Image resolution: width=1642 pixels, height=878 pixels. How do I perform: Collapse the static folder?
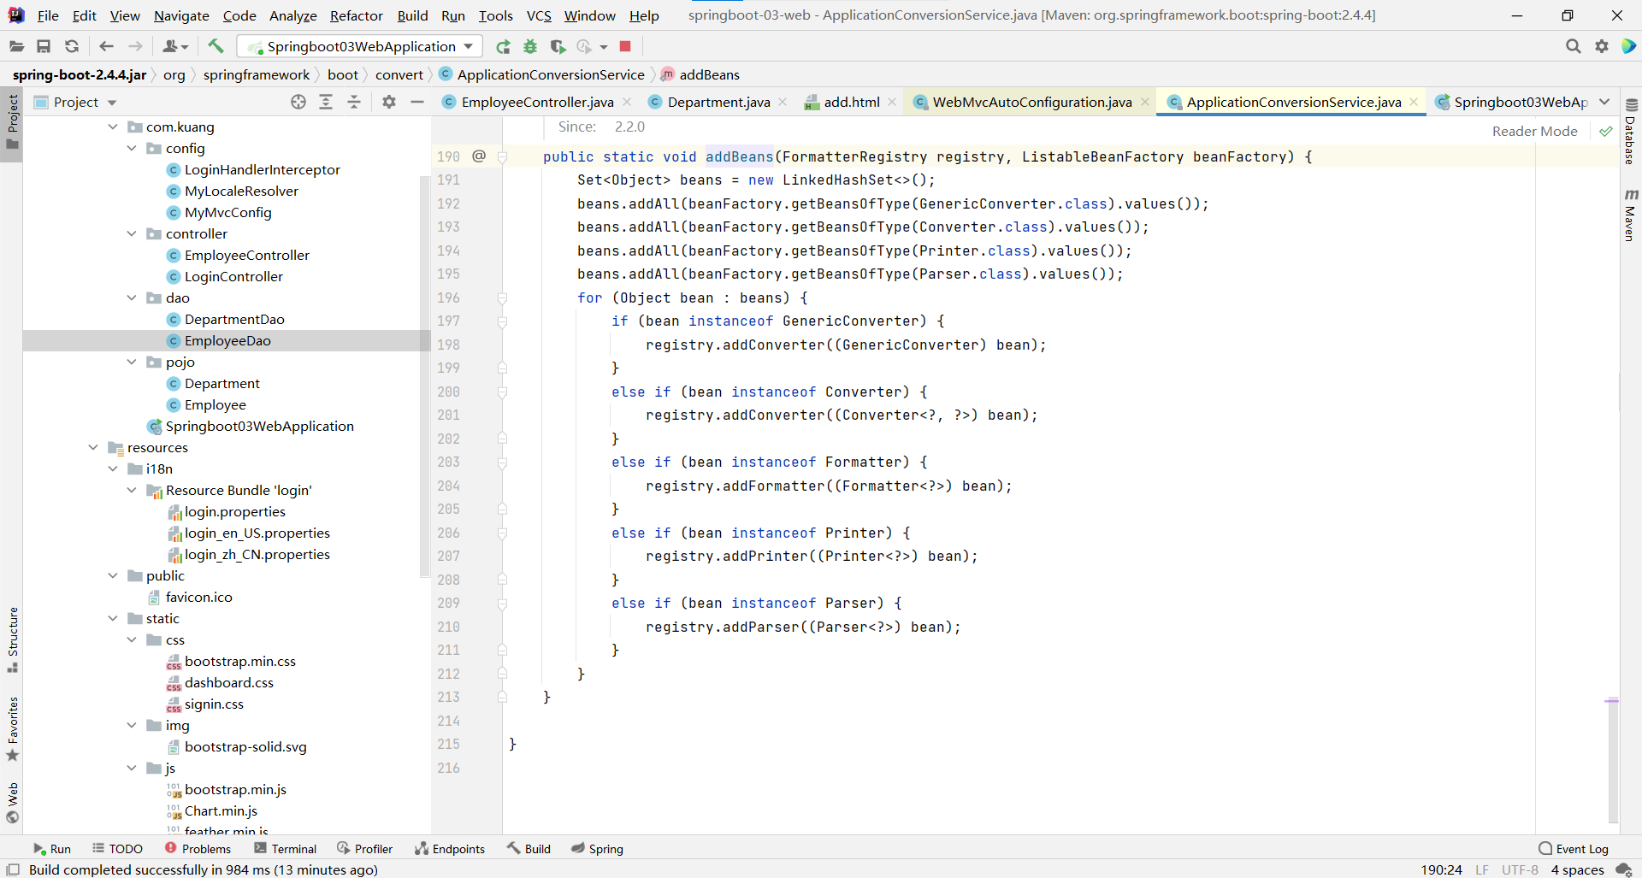coord(113,618)
